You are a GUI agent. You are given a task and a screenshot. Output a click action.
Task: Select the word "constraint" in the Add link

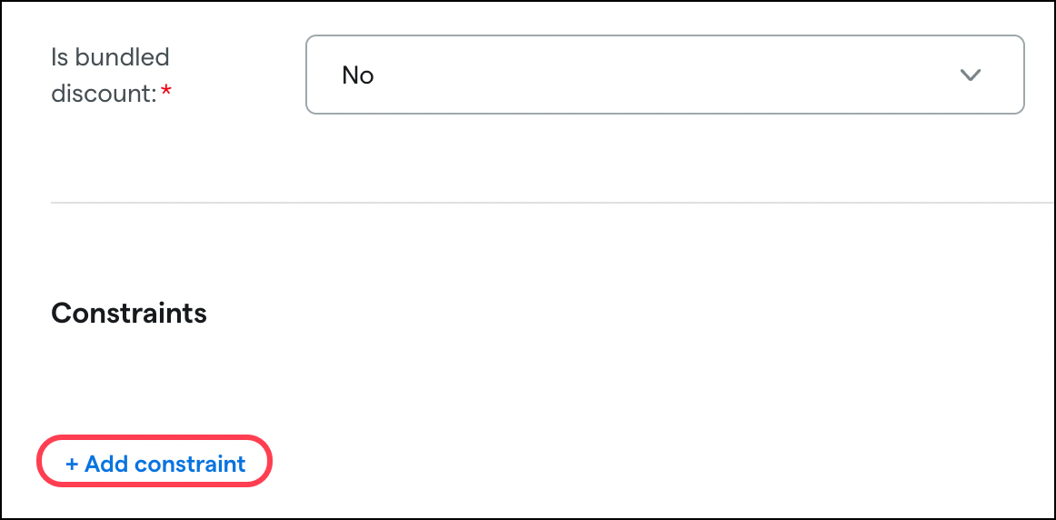click(190, 465)
